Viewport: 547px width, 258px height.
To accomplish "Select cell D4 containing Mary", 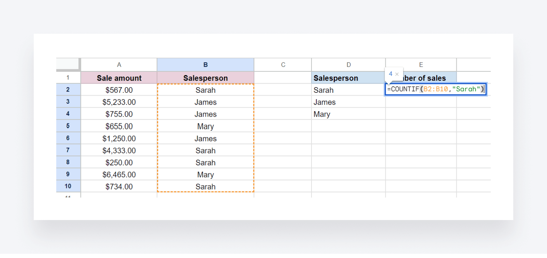I will pos(348,114).
